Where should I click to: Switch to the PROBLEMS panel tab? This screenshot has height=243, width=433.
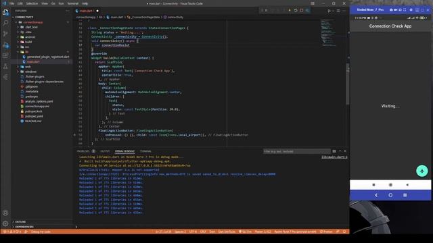tap(83, 151)
